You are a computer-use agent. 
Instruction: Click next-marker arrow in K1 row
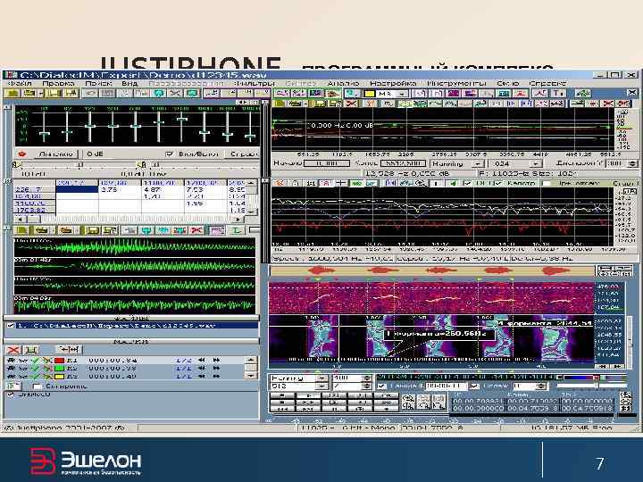pyautogui.click(x=216, y=361)
